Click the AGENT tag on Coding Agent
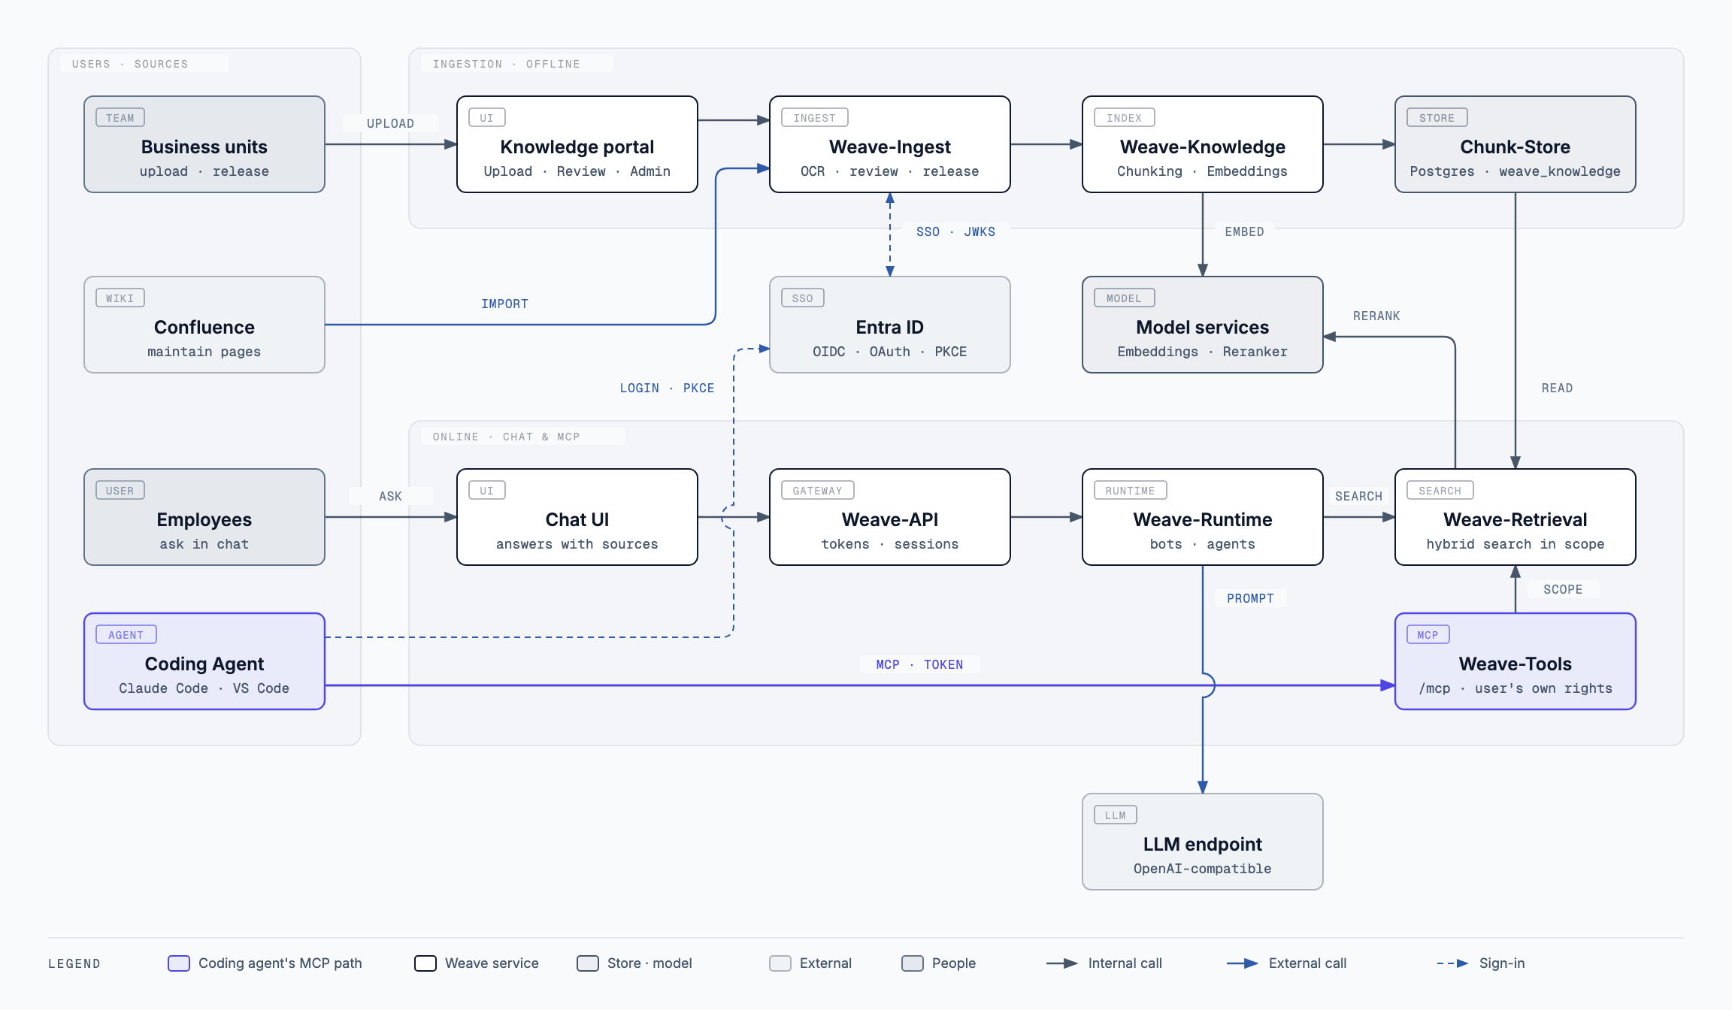 (126, 634)
